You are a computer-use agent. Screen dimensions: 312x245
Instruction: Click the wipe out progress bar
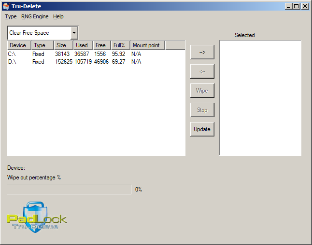click(x=69, y=190)
